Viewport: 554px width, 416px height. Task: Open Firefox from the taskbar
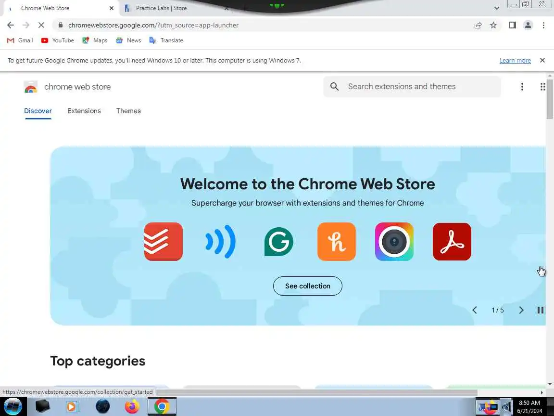pos(132,406)
